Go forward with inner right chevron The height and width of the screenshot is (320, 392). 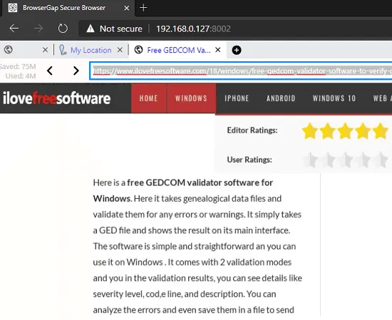76,71
